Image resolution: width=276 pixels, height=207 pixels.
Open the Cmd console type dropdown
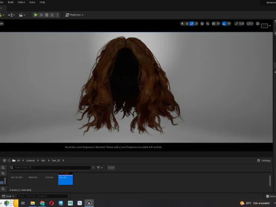tap(8, 196)
